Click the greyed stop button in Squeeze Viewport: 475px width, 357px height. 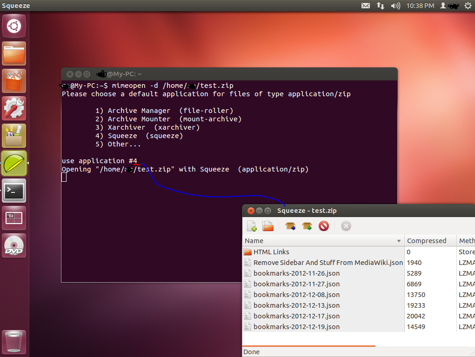(346, 226)
